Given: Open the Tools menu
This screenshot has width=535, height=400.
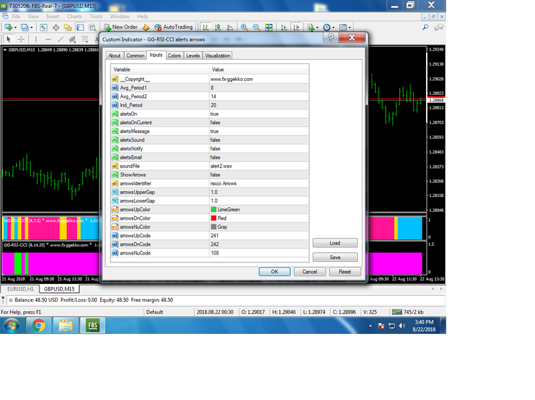Looking at the screenshot, I should [96, 16].
